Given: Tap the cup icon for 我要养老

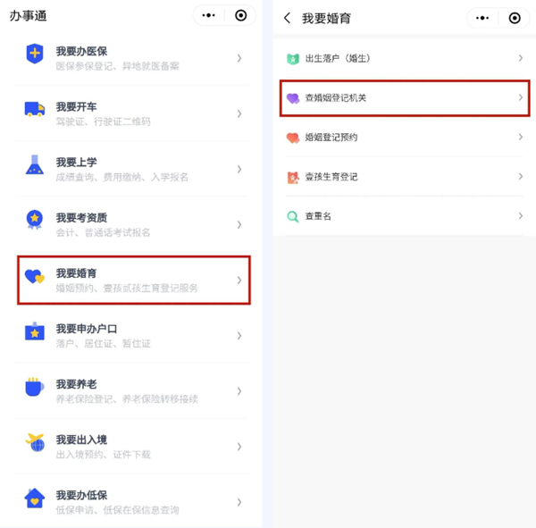Looking at the screenshot, I should 35,387.
